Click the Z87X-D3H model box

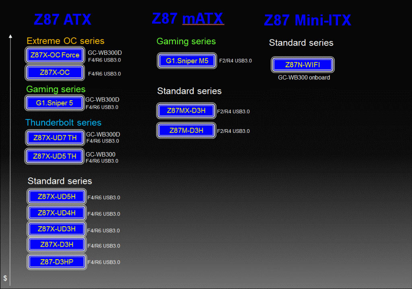coord(57,245)
